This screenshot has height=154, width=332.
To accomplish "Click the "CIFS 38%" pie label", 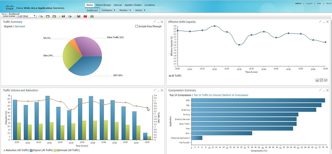I will pyautogui.click(x=118, y=75).
